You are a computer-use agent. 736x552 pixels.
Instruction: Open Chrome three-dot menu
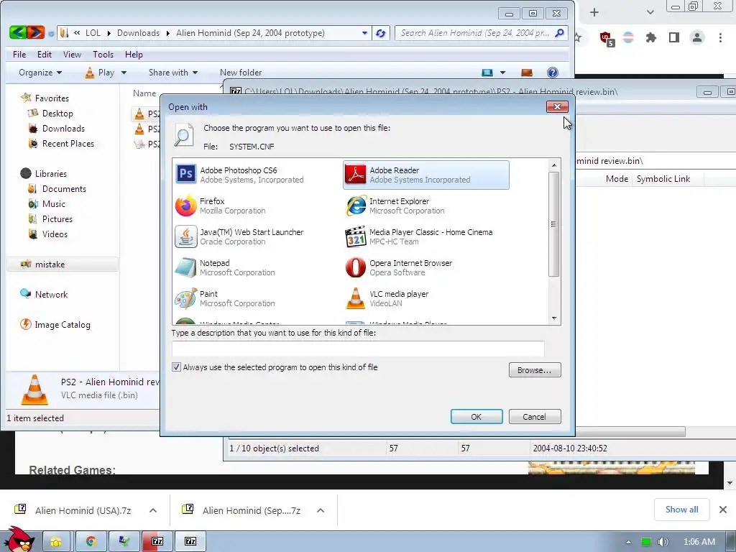[720, 37]
